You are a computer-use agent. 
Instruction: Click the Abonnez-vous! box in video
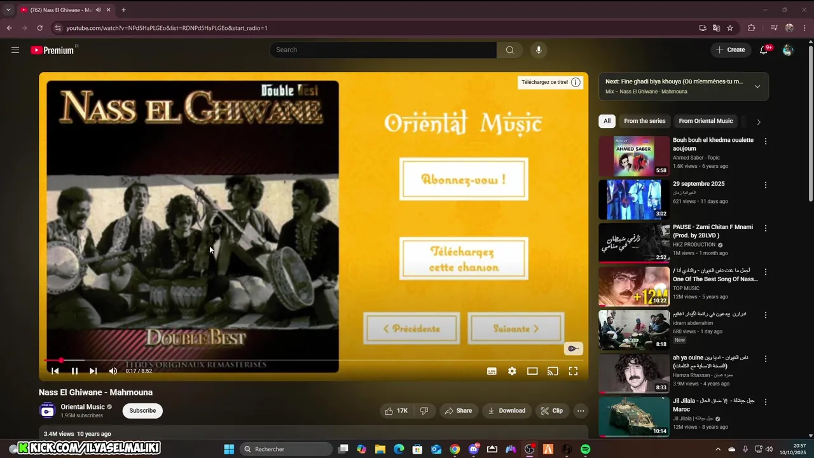[x=464, y=179]
